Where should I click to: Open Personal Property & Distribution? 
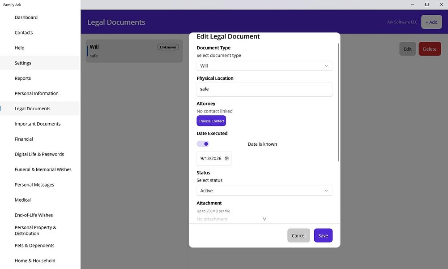click(40, 230)
